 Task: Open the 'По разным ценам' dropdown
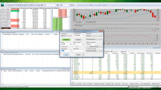(x=94, y=39)
